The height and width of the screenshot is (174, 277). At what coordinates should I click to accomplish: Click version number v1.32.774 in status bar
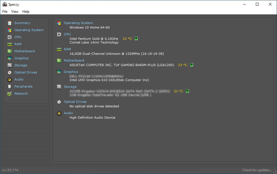click(10, 170)
